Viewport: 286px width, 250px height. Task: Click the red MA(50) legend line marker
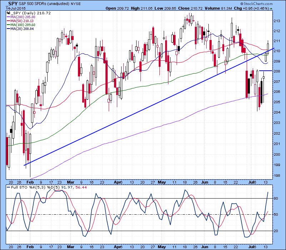click(8, 21)
